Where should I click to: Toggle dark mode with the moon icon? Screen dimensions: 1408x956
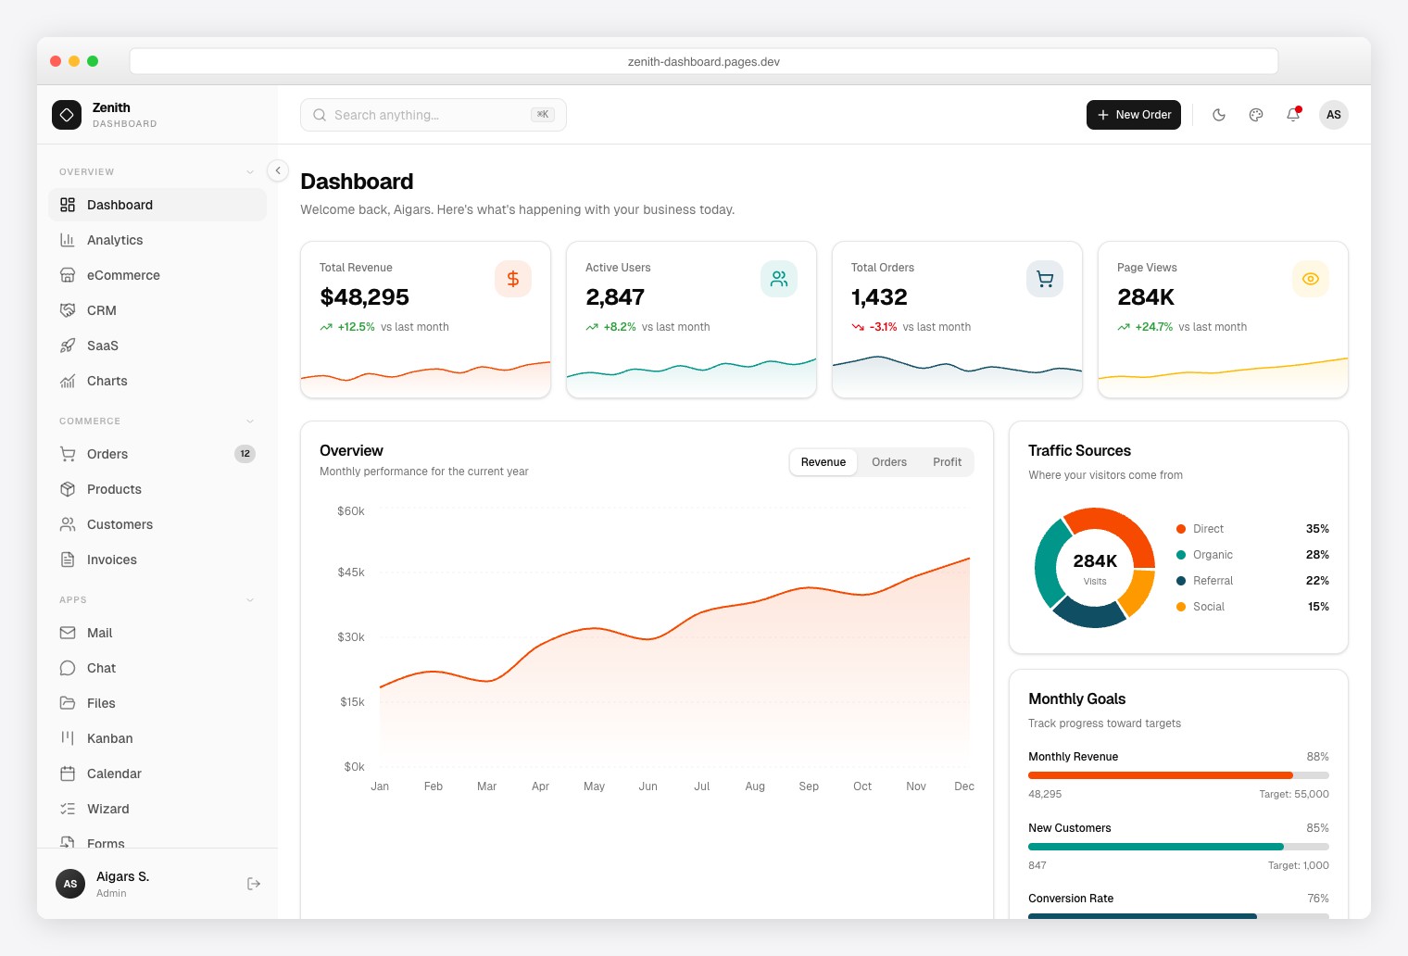(x=1219, y=115)
